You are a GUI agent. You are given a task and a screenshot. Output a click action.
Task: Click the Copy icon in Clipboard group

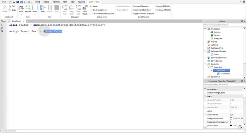click(x=10, y=10)
